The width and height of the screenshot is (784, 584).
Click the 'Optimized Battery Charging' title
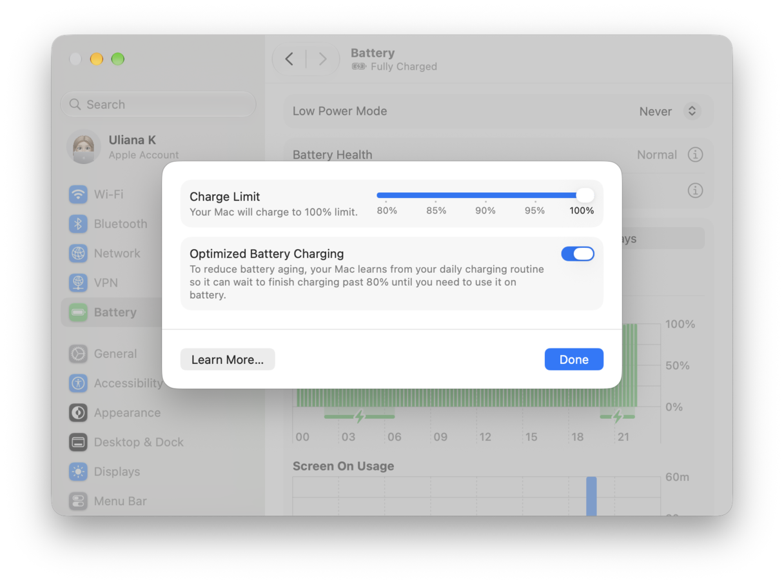[x=267, y=254]
